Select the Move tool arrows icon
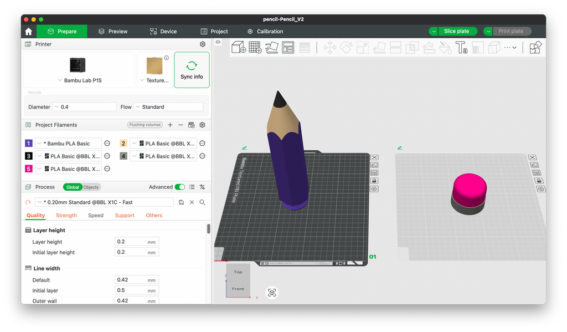This screenshot has width=567, height=332. [329, 48]
